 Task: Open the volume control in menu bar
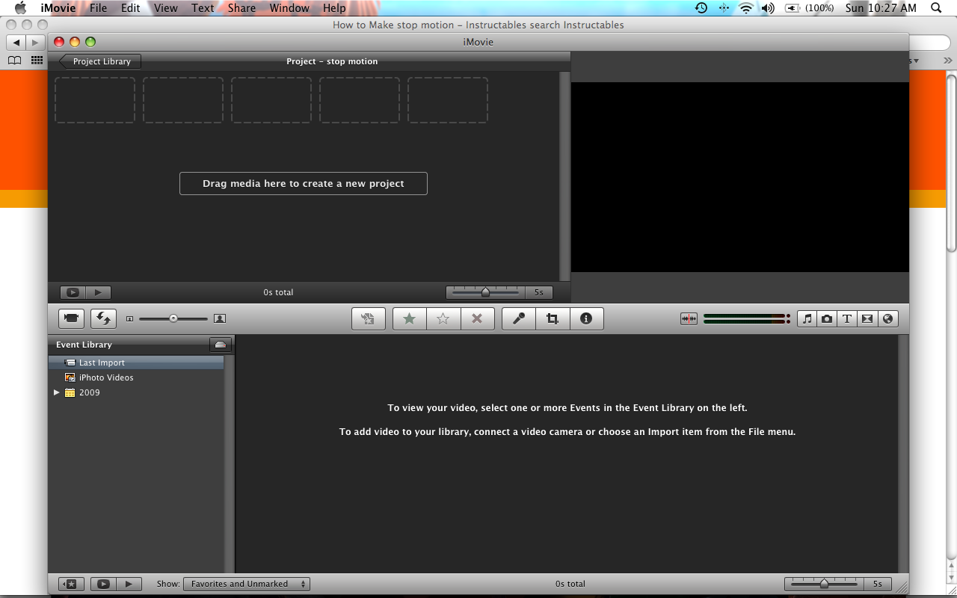click(768, 8)
